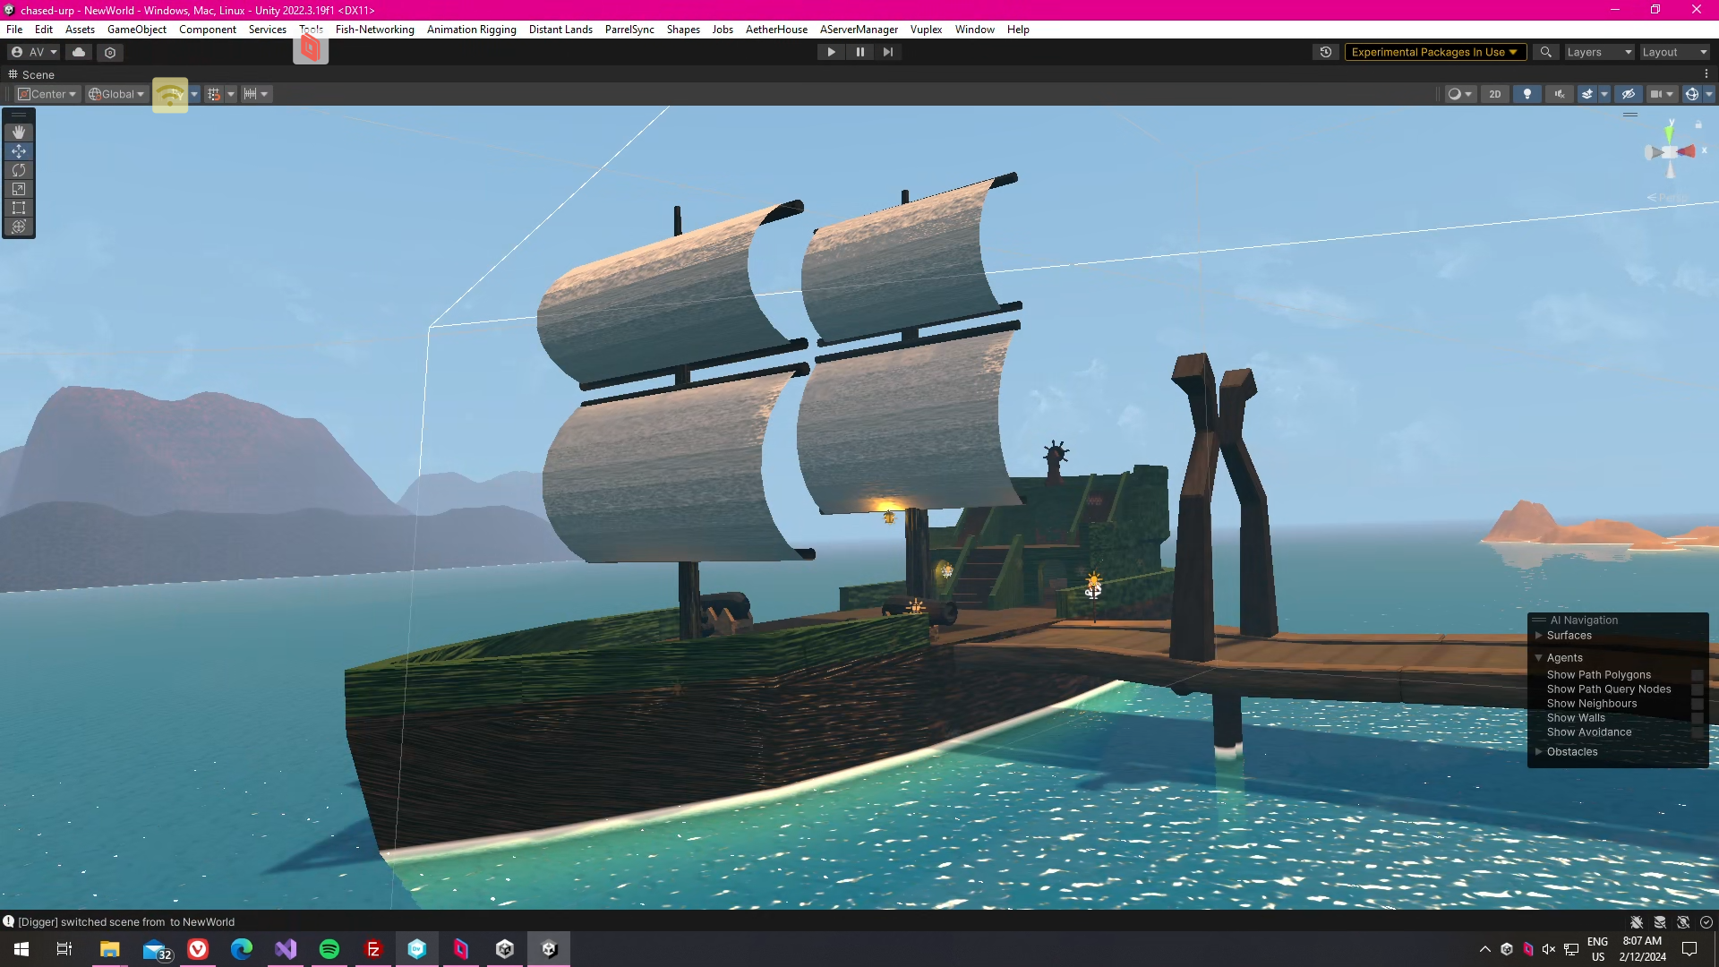Open the Fish-Networking menu
Screen dimensions: 1719x967
tap(374, 30)
